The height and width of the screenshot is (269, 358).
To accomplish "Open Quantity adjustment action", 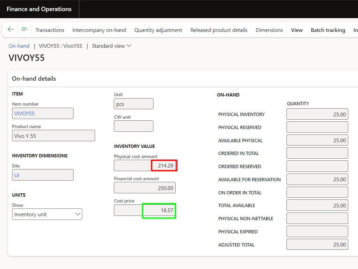I will 158,30.
